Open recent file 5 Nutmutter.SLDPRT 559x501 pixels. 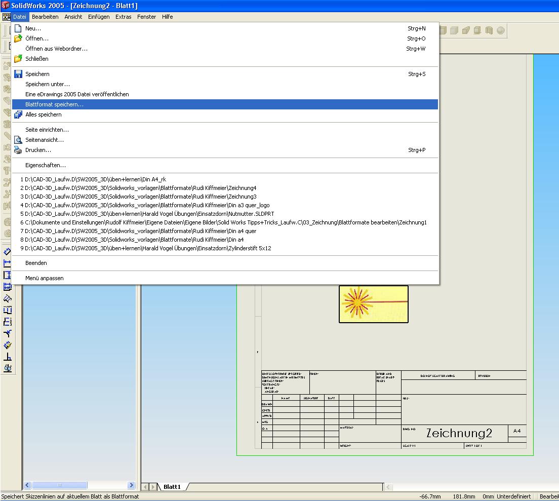225,214
